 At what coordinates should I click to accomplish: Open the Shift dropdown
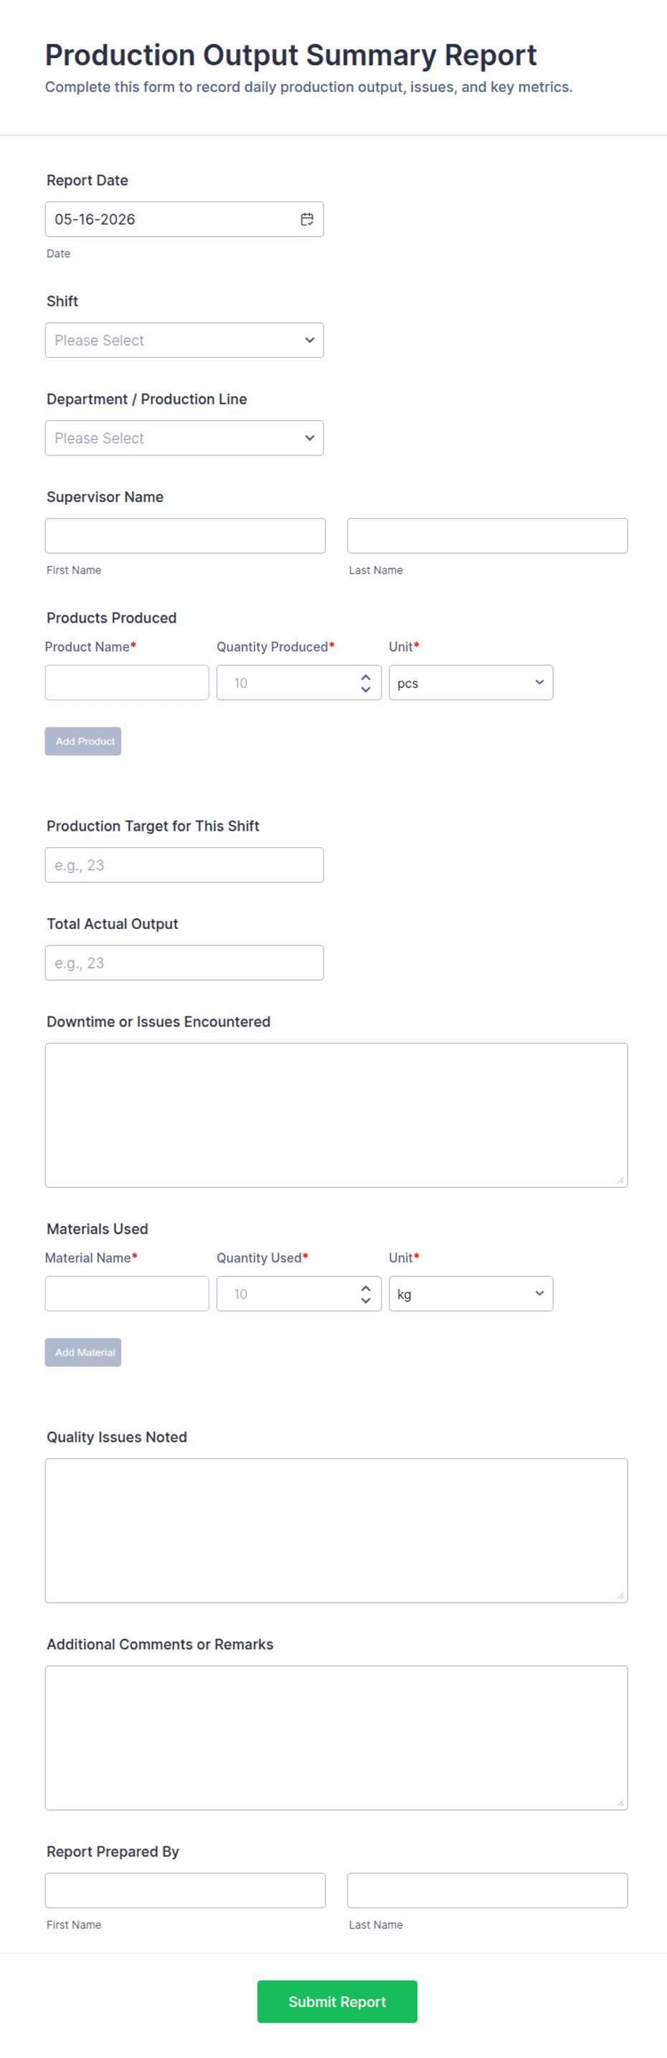[x=184, y=340]
